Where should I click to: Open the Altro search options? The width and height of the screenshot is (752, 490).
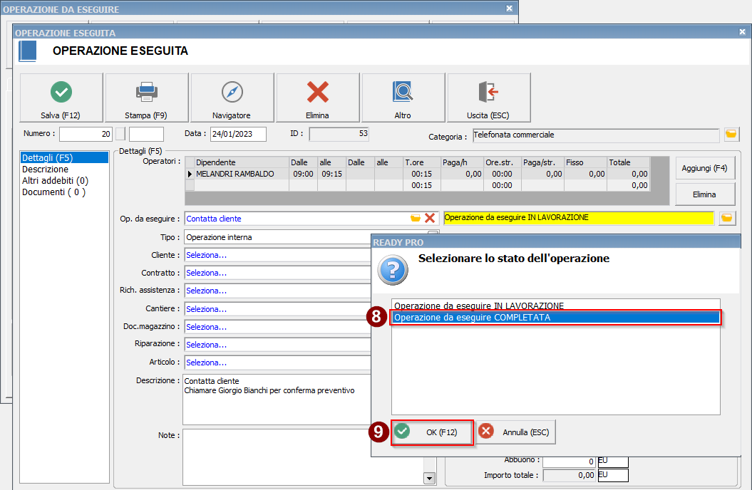pyautogui.click(x=403, y=98)
